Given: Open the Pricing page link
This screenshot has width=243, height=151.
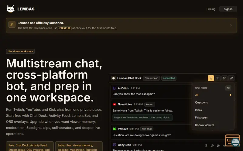Looking at the screenshot, I should [x=211, y=9].
